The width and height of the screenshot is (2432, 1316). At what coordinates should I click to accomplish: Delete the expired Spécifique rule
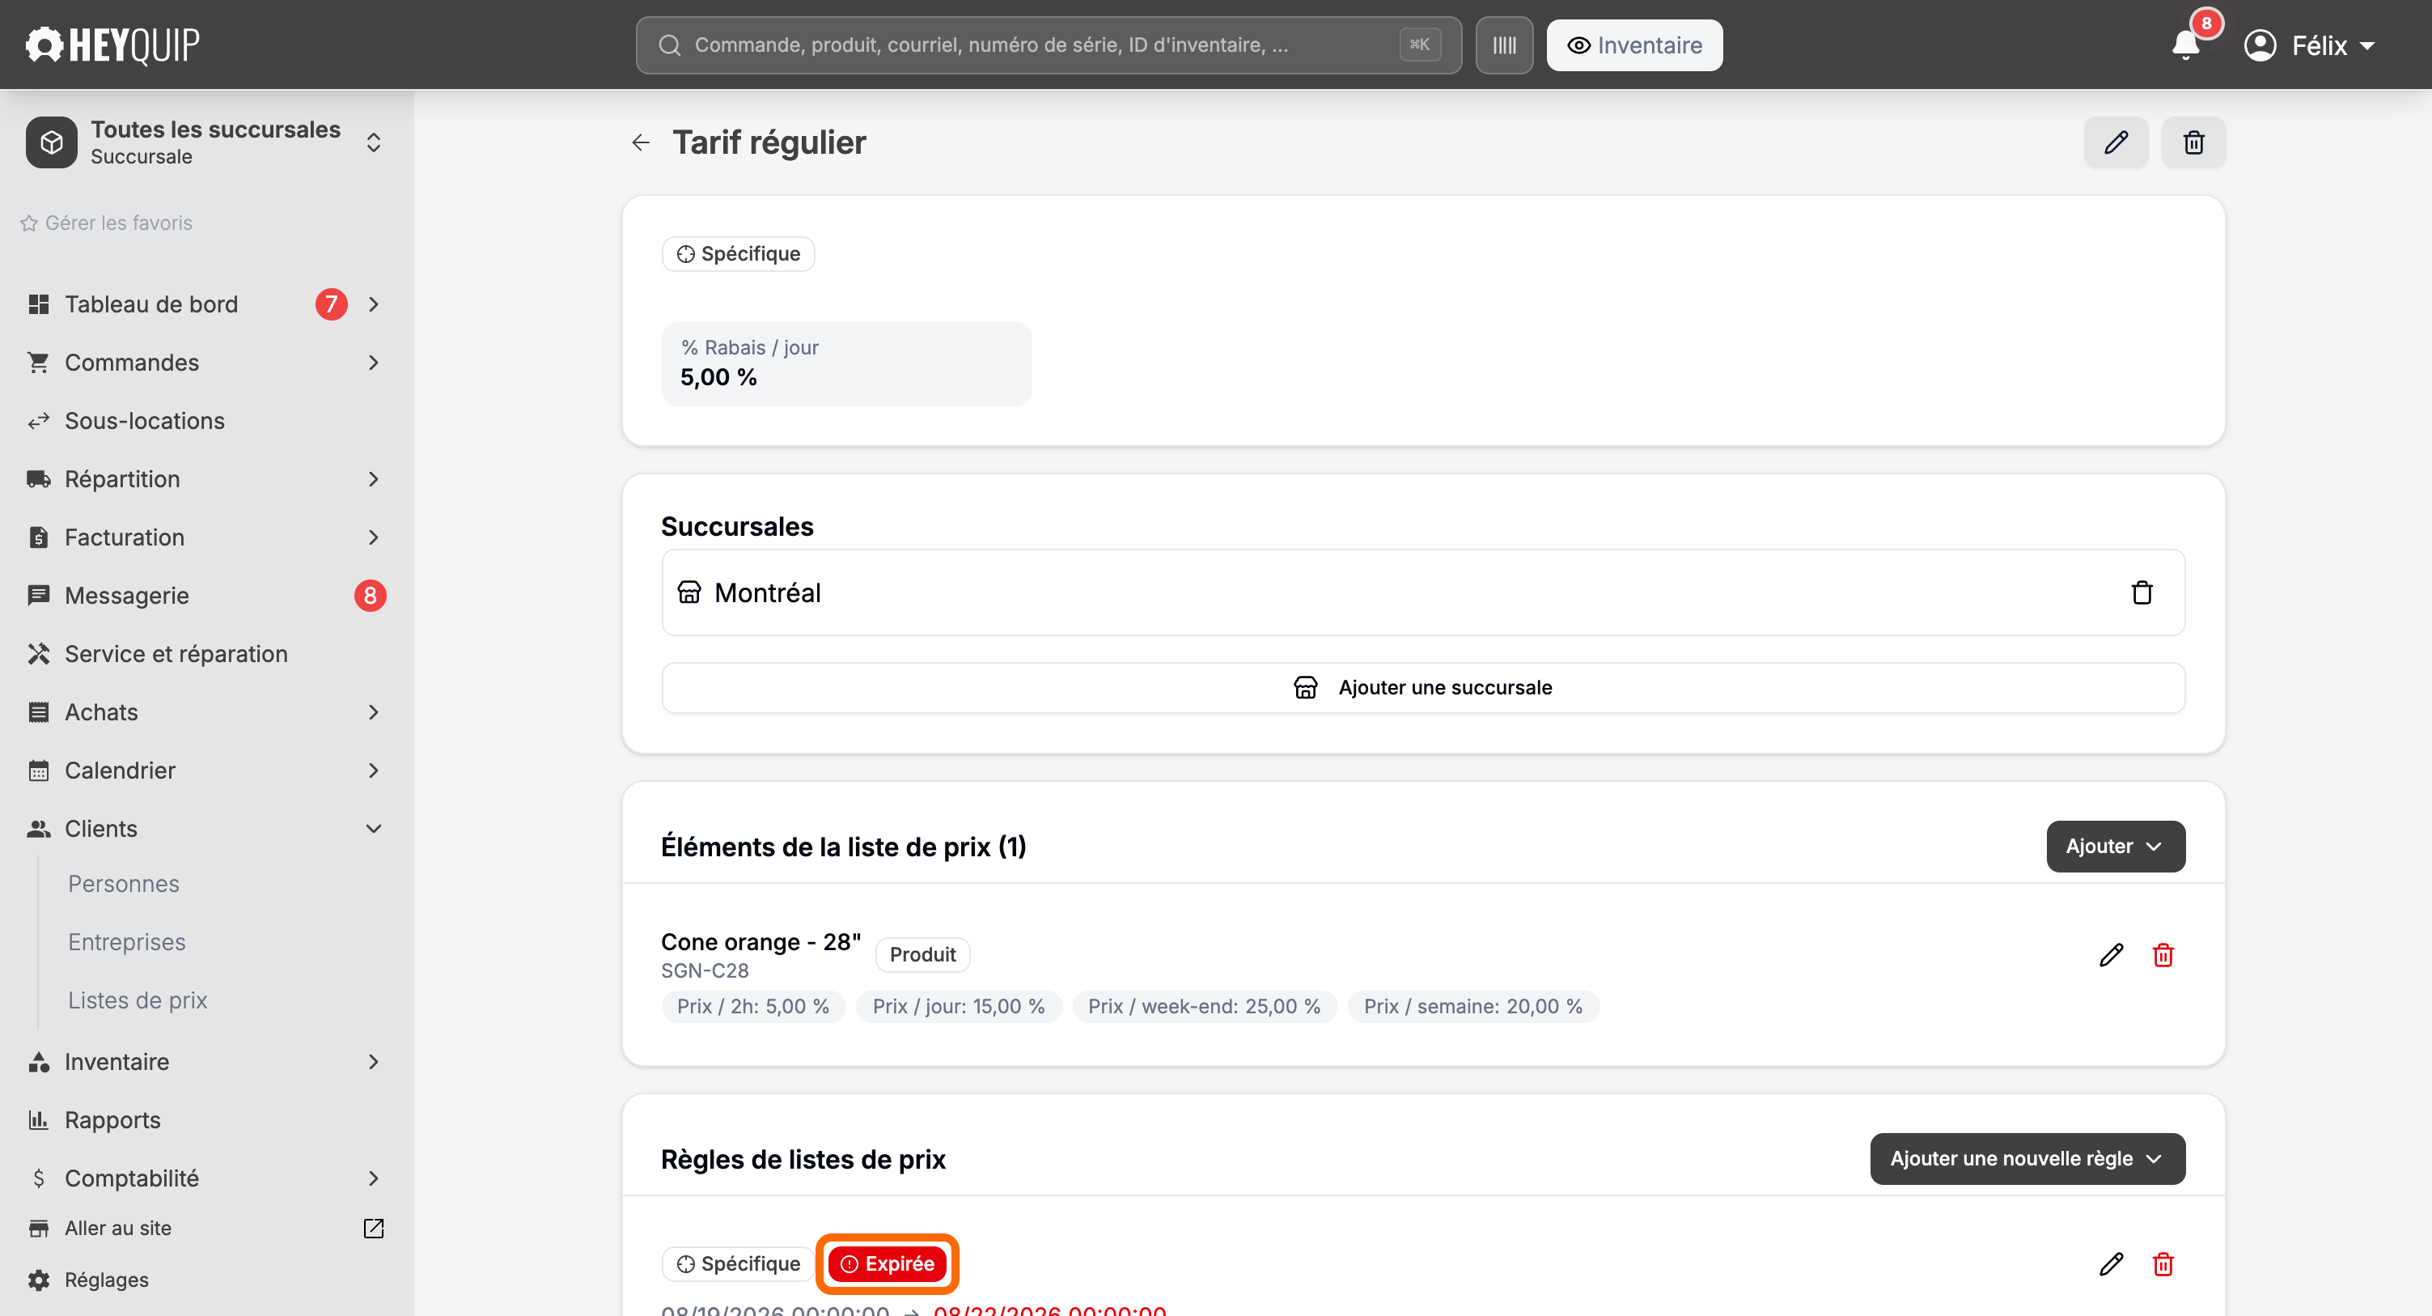point(2163,1264)
